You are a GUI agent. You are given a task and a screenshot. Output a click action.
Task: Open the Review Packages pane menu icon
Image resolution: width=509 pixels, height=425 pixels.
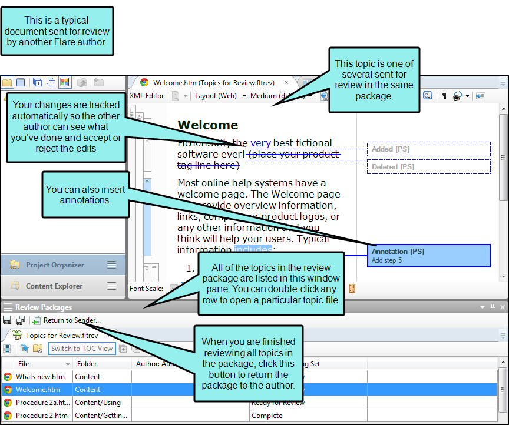click(8, 307)
